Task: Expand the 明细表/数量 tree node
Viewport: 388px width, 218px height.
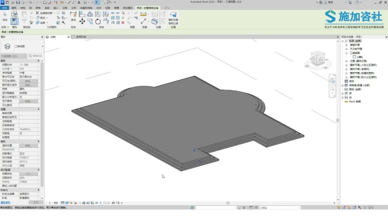Action: click(x=342, y=85)
